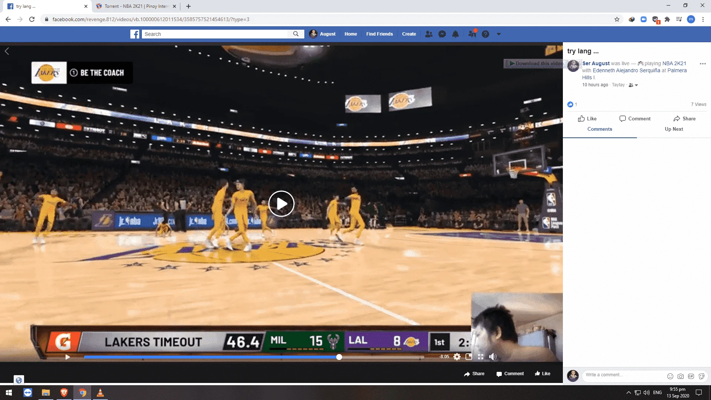Open the Windows notification center icon
The width and height of the screenshot is (711, 400).
coord(699,393)
